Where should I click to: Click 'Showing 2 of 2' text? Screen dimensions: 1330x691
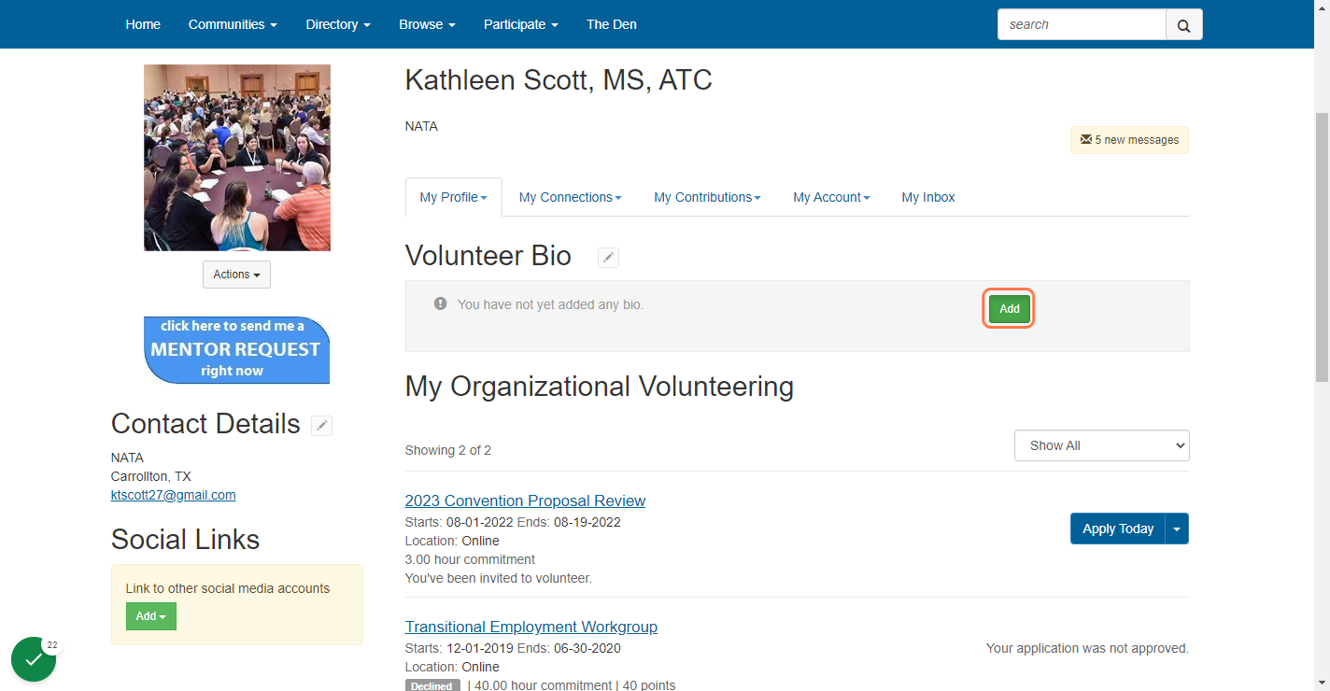(x=448, y=450)
